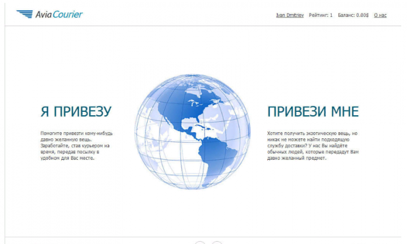Click the AviaCourier logo

[x=49, y=14]
